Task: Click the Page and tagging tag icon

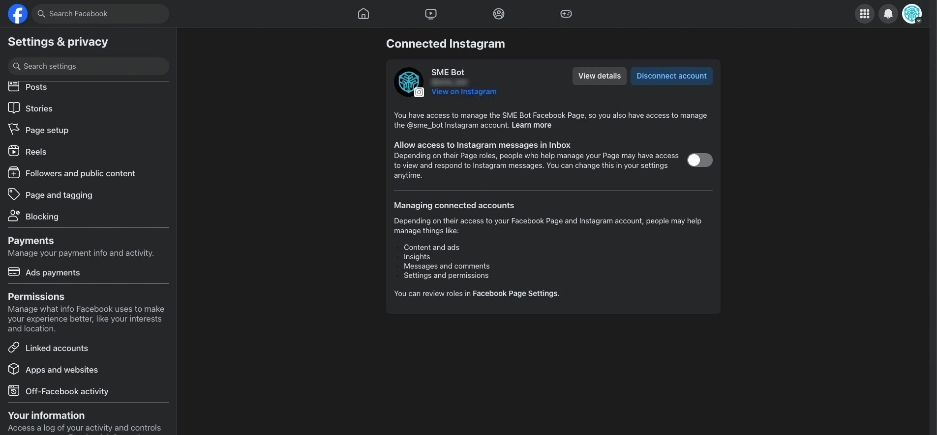Action: (x=14, y=194)
